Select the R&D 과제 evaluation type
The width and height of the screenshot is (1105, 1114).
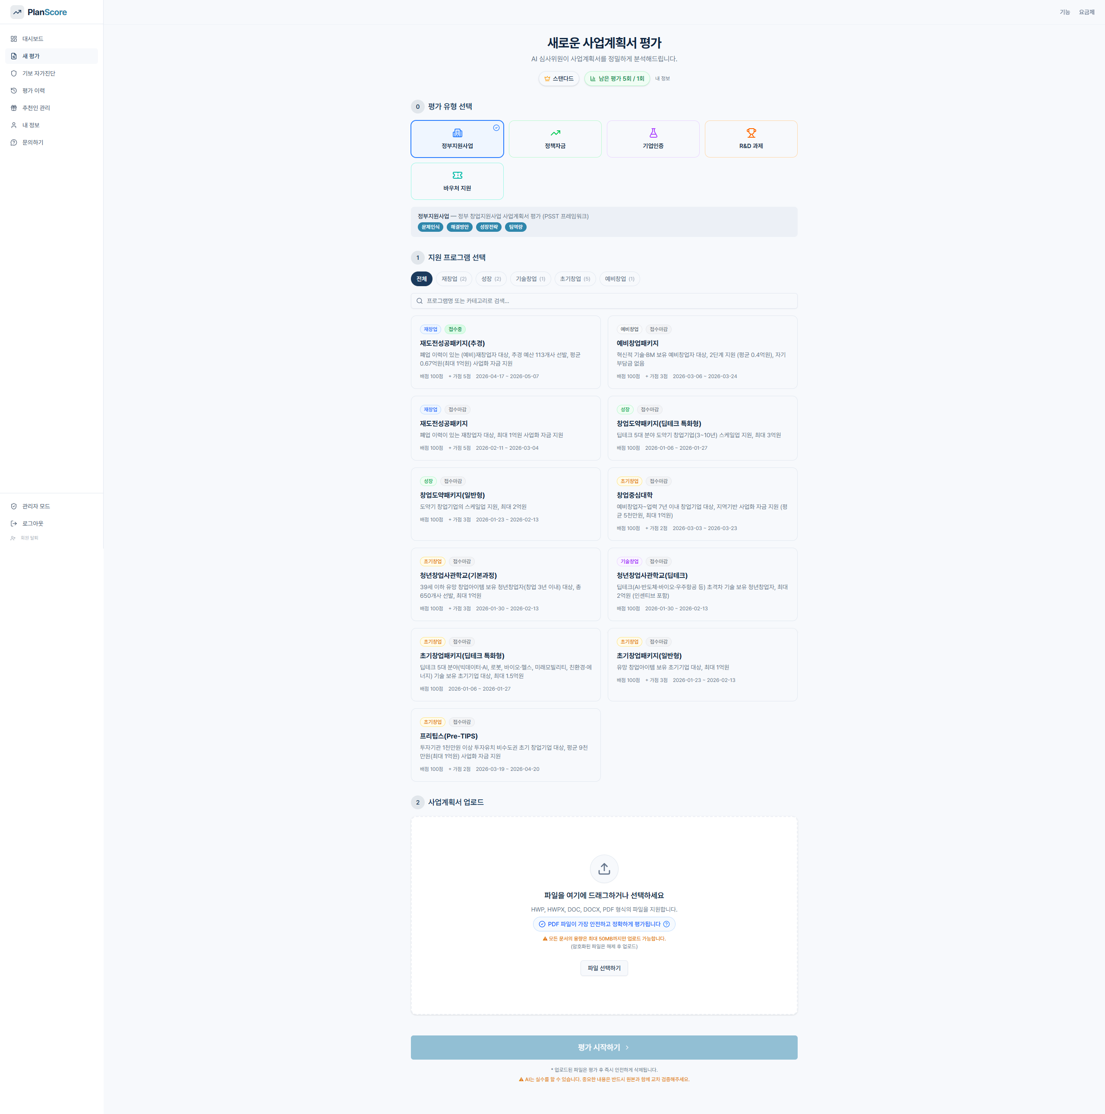[751, 139]
